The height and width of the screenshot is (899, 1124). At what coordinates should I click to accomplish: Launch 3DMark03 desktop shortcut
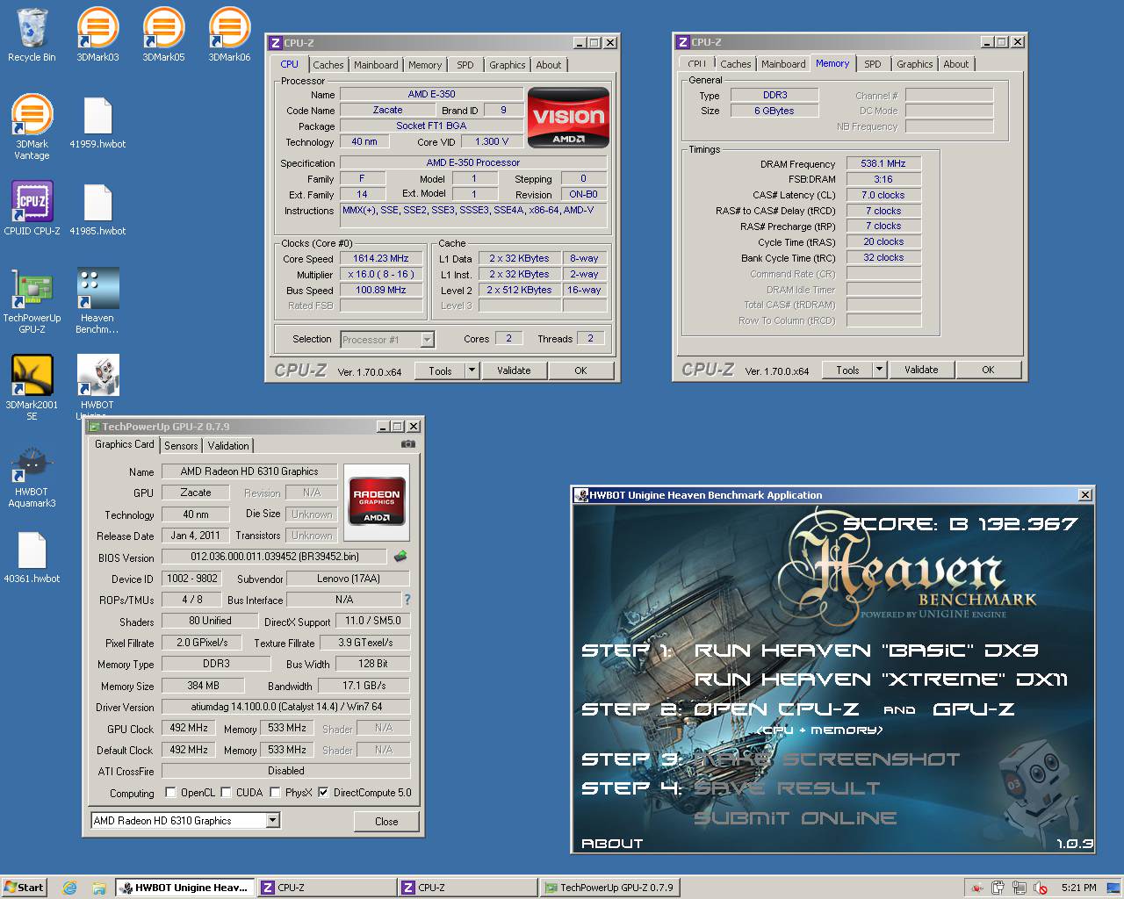click(97, 35)
